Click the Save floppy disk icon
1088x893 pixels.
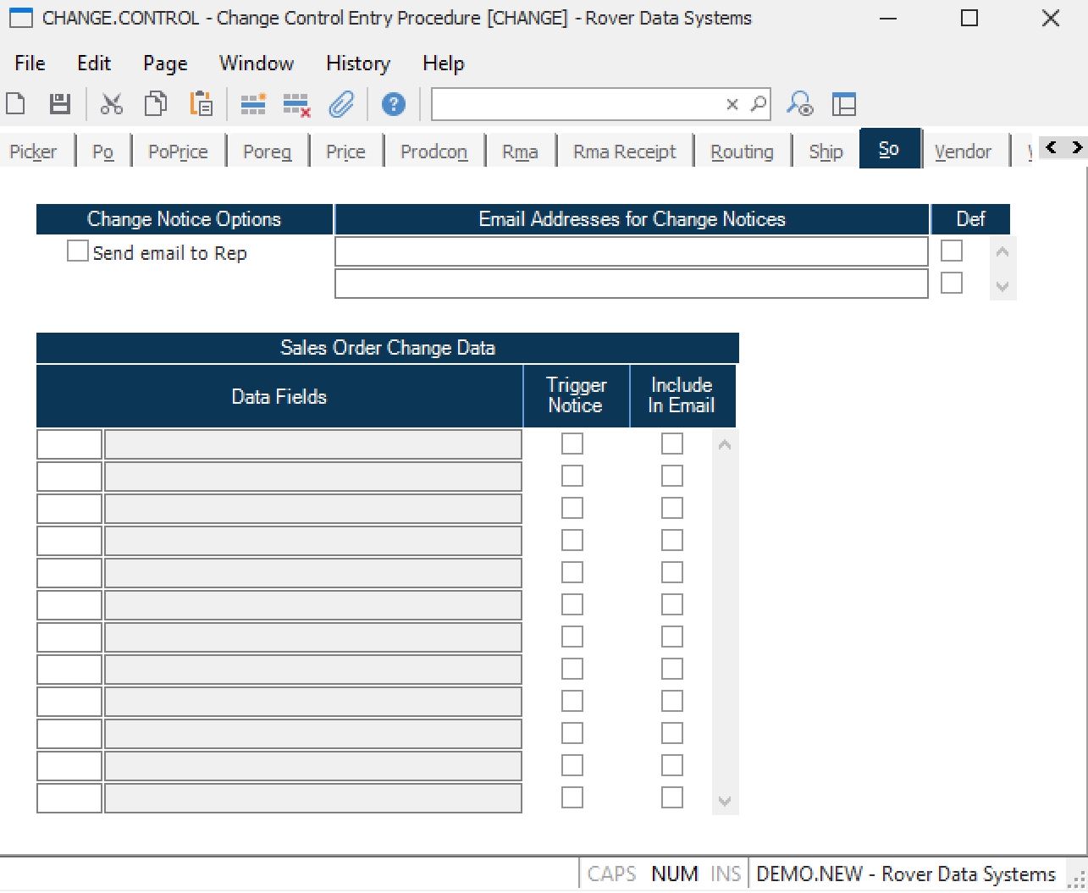pos(59,104)
